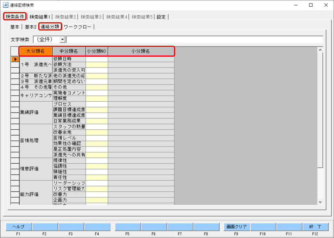
Task: Select the 派遣先への共有 cell
Action: [x=69, y=155]
